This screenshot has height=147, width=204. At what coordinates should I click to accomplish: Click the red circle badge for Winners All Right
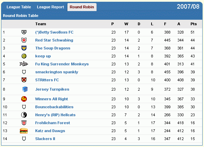click(24, 99)
